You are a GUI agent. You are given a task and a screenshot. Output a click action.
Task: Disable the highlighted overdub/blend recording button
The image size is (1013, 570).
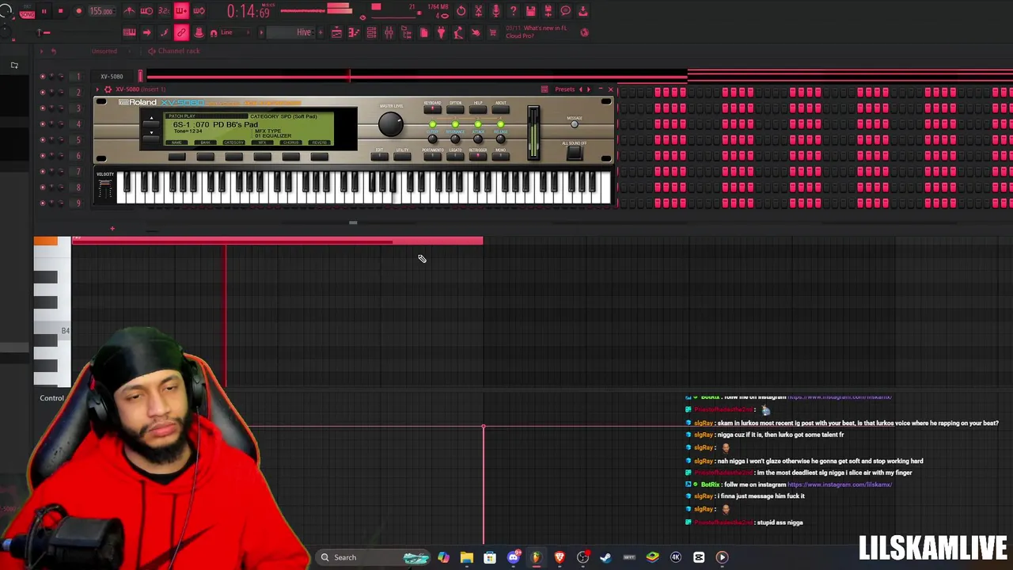click(x=181, y=11)
